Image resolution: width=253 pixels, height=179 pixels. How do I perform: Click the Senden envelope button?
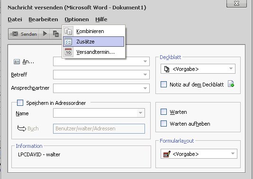pos(24,34)
